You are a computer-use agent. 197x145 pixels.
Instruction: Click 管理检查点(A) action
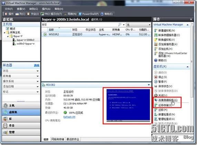pyautogui.click(x=165, y=119)
